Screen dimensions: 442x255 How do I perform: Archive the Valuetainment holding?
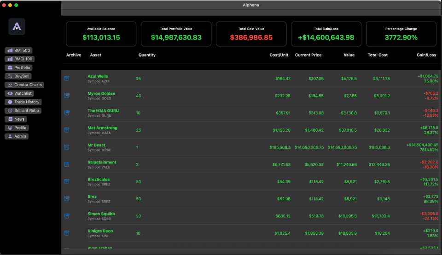67,164
